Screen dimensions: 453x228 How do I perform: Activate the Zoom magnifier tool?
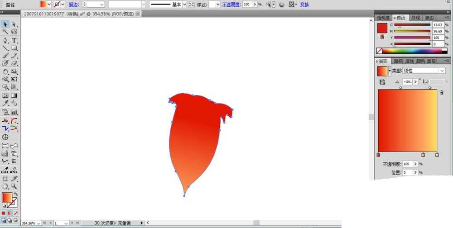click(14, 186)
